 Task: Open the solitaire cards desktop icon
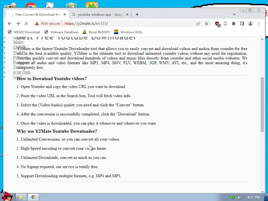50,5
